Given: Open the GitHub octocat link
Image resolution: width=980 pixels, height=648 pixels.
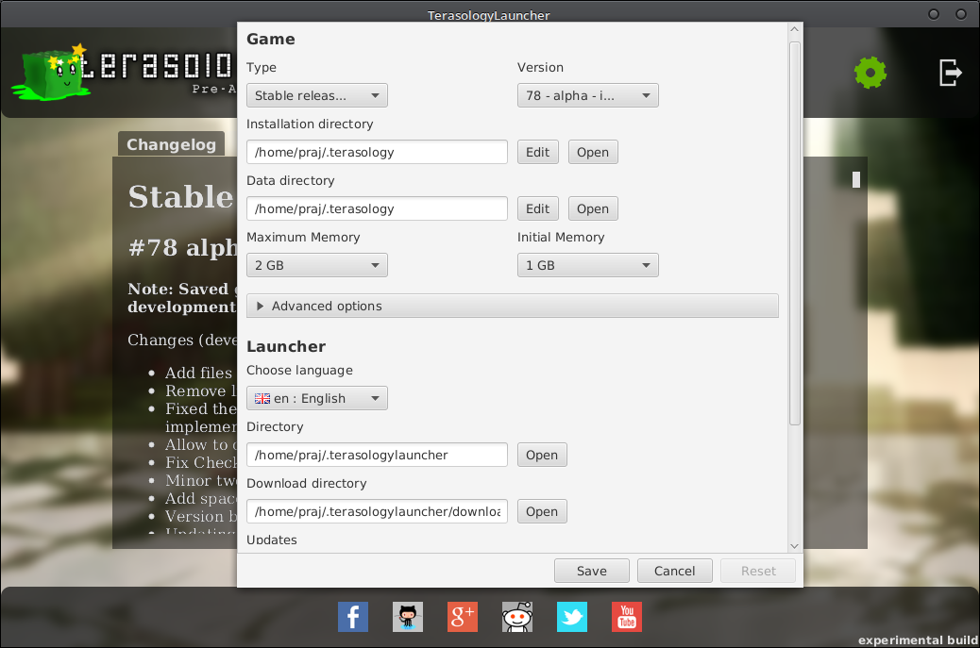Looking at the screenshot, I should 408,617.
